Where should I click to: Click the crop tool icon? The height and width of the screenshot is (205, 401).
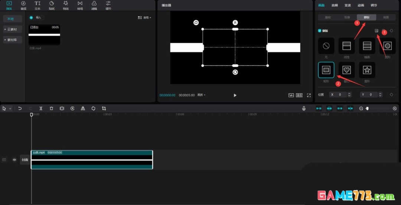tap(104, 108)
